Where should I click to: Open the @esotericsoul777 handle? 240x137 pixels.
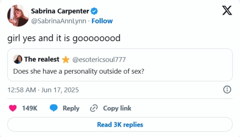coord(99,60)
